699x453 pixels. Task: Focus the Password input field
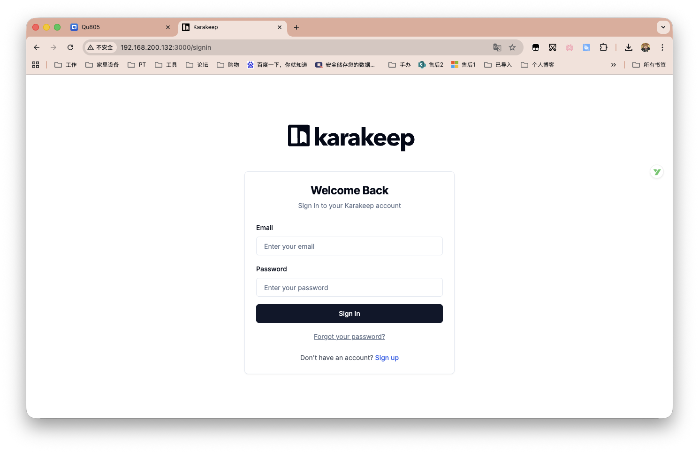349,287
